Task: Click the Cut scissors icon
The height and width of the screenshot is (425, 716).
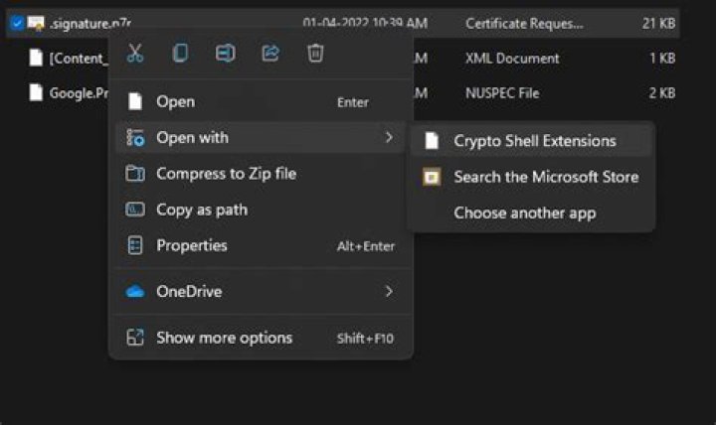Action: (x=134, y=54)
